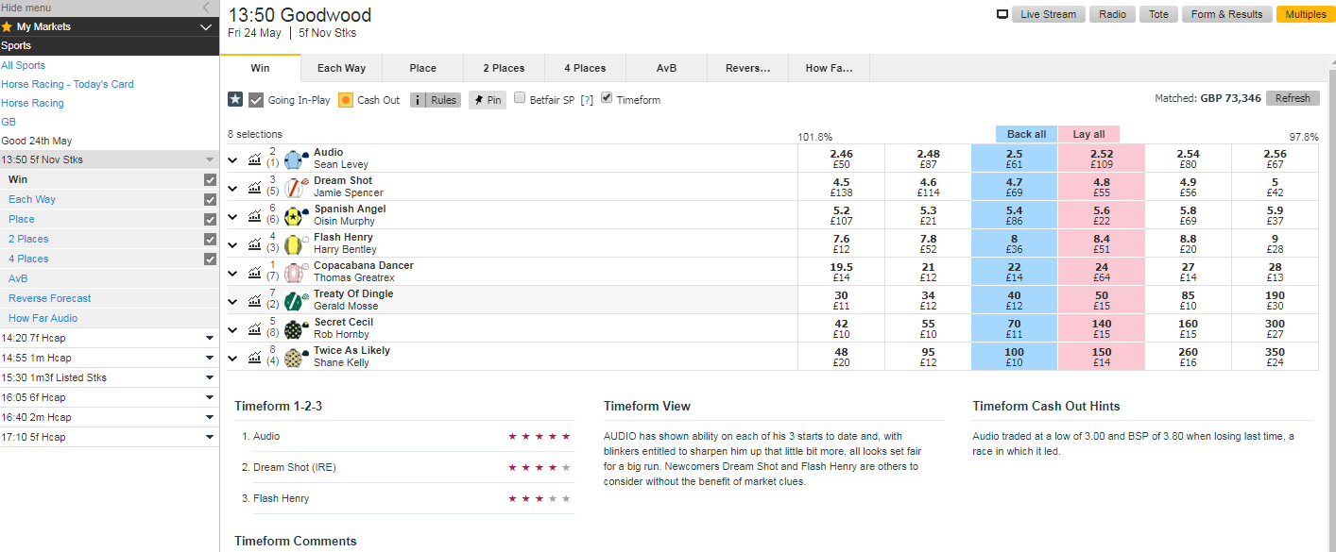
Task: Uncheck the Each Way sidebar checkbox
Action: coord(210,199)
